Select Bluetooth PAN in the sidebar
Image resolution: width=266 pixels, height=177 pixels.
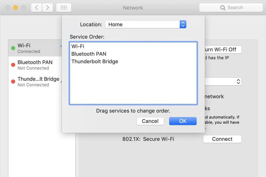click(x=35, y=65)
